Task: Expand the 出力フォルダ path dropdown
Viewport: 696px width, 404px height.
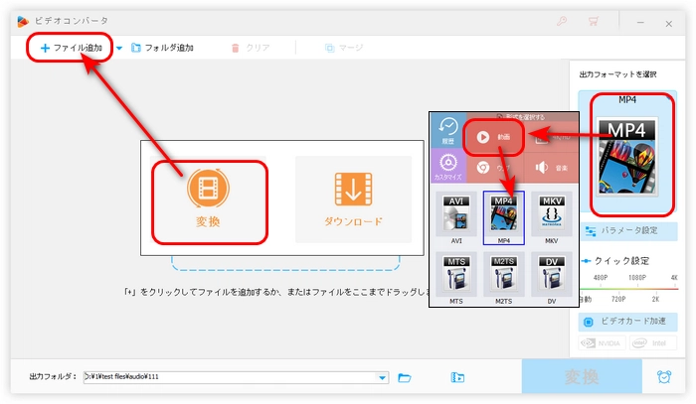Action: pos(383,377)
